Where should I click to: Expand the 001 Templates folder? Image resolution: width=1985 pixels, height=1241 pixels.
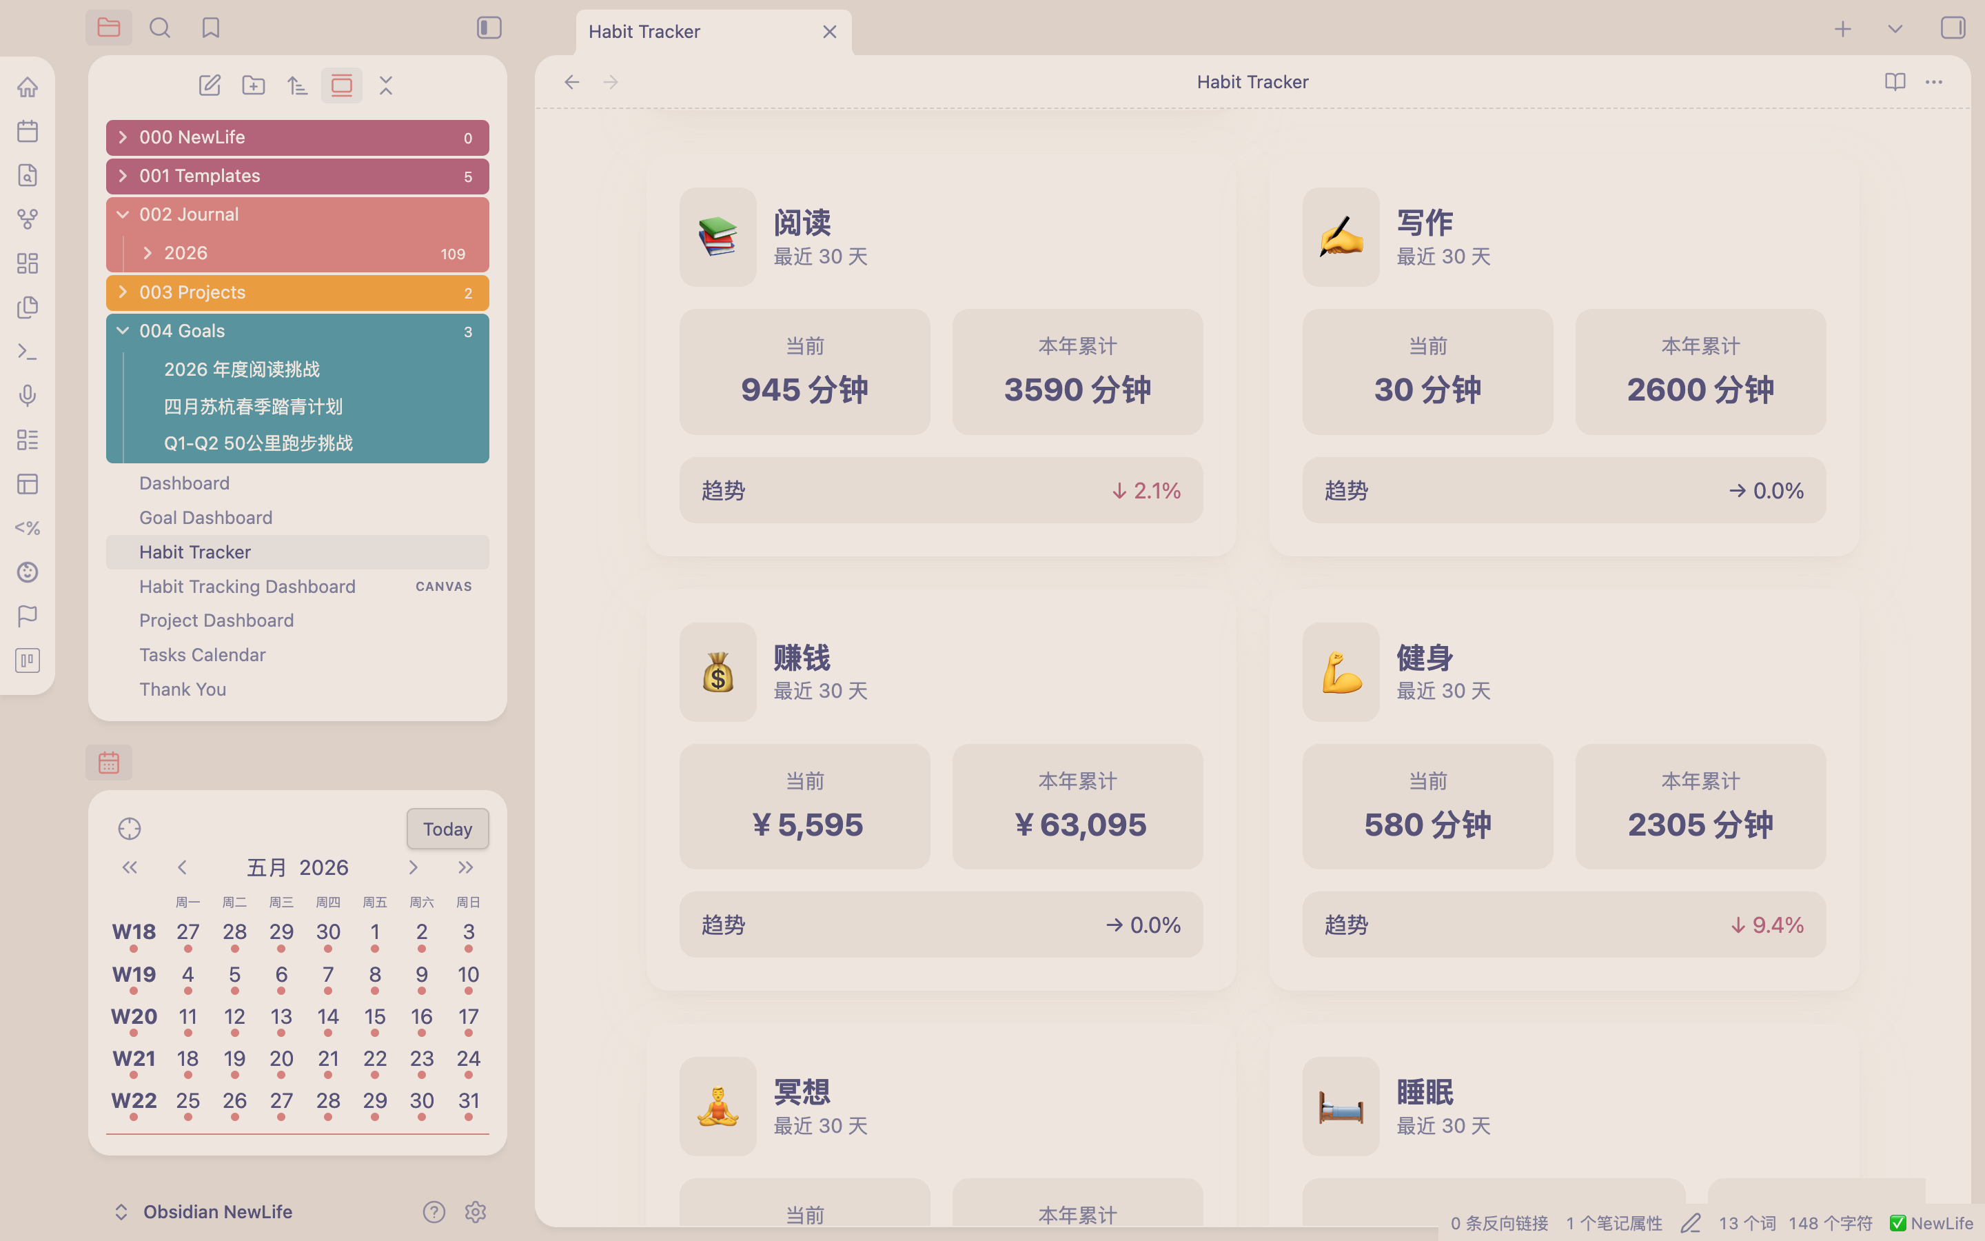point(297,176)
